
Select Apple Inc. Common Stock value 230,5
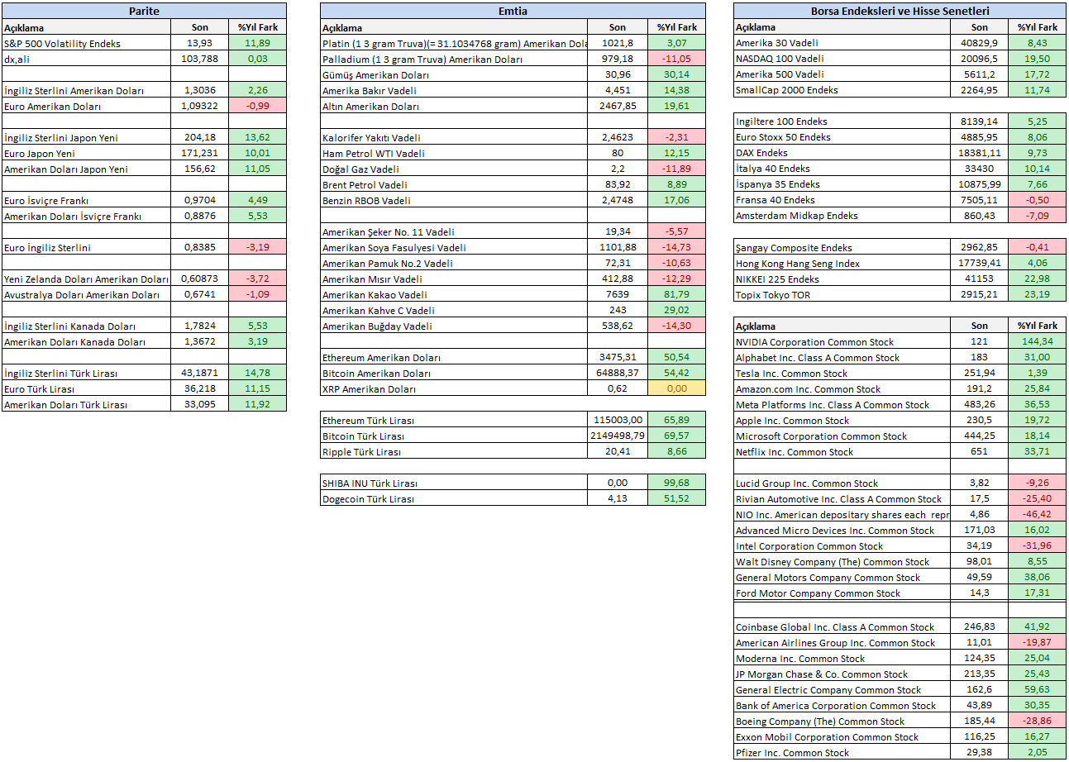coord(980,420)
